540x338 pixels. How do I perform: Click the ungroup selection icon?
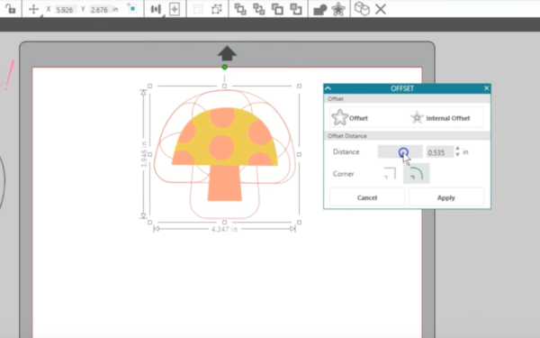tap(217, 9)
